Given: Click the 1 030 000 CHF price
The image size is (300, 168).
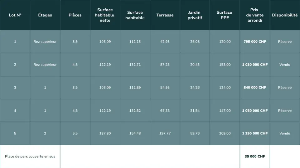Looking at the screenshot, I should click(x=255, y=65).
